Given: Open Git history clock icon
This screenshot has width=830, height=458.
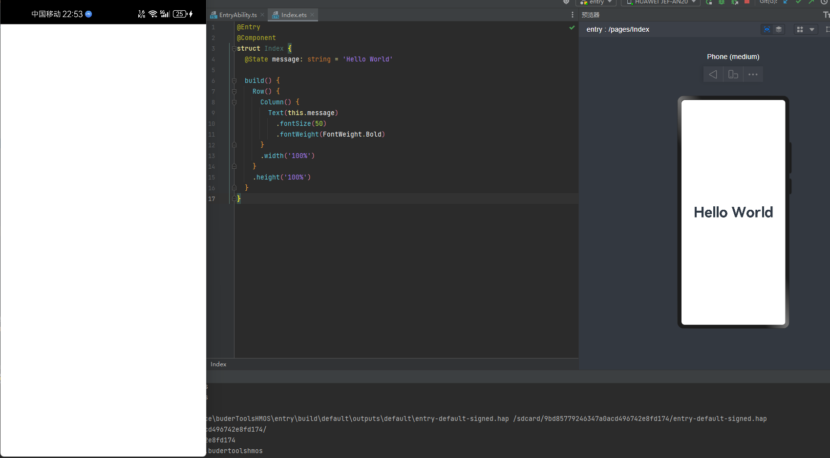Looking at the screenshot, I should (x=824, y=2).
